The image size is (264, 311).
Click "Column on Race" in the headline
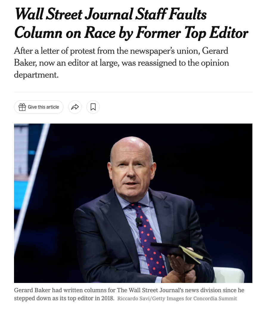click(x=48, y=33)
